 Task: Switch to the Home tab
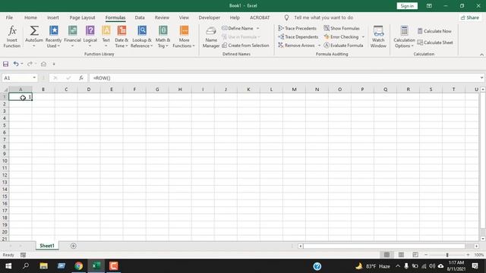30,17
